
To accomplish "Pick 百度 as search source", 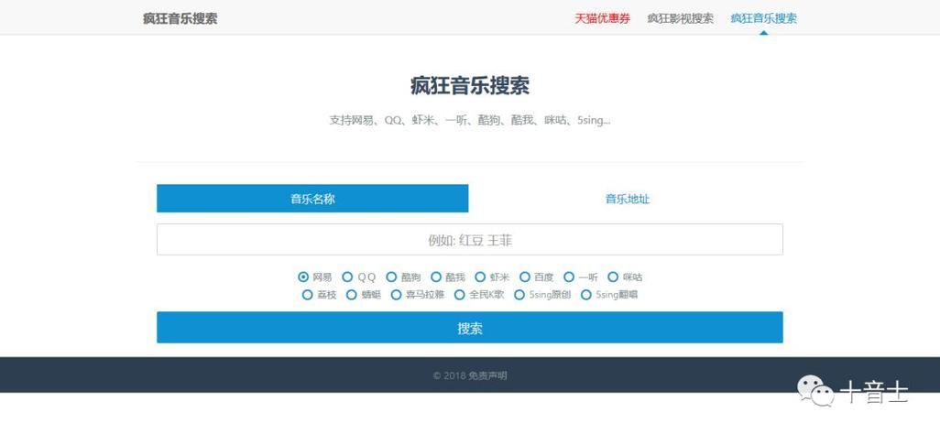I will [525, 277].
